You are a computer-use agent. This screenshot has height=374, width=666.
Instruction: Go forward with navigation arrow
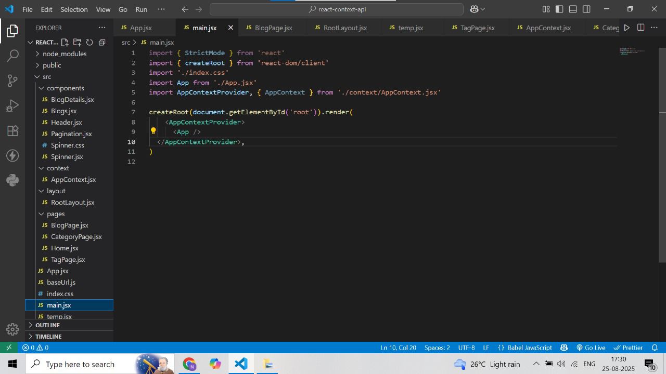click(199, 9)
